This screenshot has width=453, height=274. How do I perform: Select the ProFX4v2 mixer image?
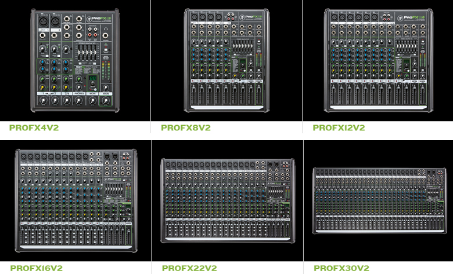75,60
